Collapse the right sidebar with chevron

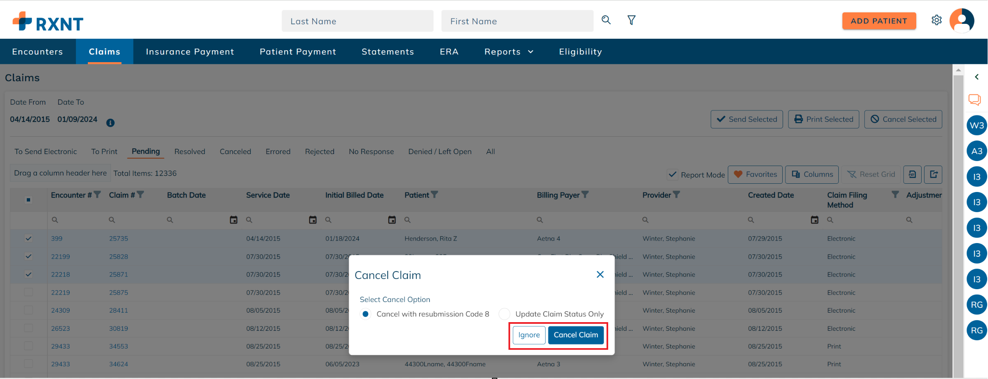point(976,77)
